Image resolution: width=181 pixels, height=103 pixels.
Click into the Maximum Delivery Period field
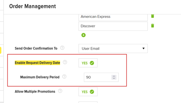pos(101,77)
